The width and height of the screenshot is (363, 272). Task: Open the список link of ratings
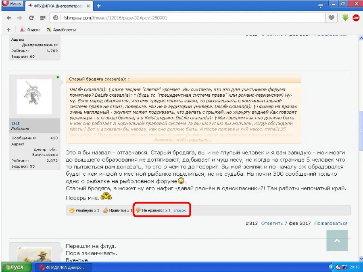(x=180, y=210)
